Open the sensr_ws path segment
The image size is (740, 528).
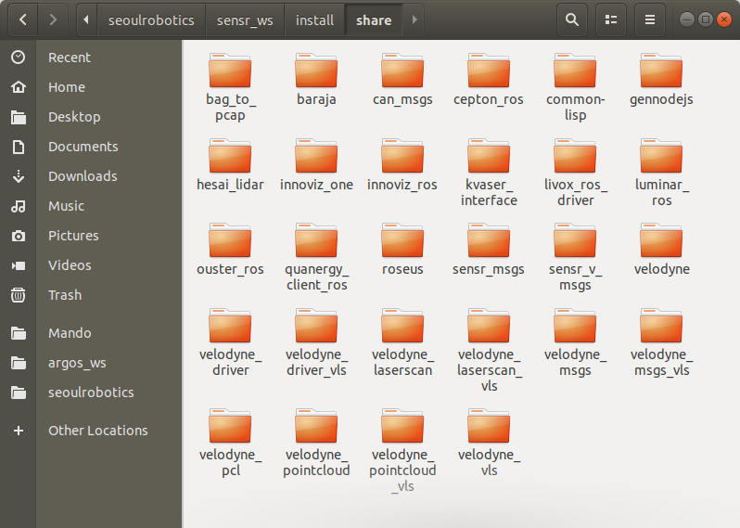[x=245, y=19]
